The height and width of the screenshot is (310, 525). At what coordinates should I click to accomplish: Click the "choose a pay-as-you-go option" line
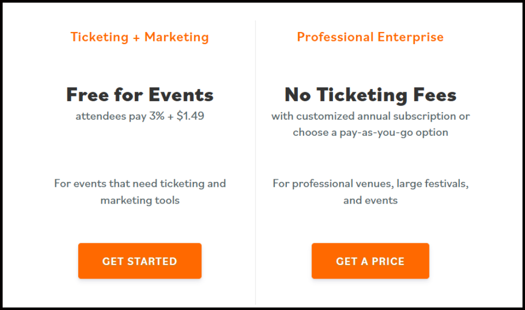pyautogui.click(x=370, y=132)
